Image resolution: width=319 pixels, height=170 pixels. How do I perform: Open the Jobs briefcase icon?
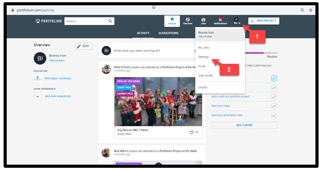(203, 20)
